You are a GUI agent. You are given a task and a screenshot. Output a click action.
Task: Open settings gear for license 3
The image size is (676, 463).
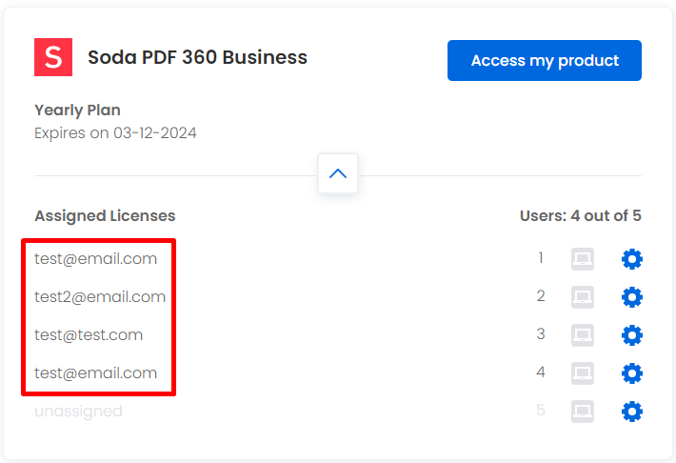coord(632,335)
